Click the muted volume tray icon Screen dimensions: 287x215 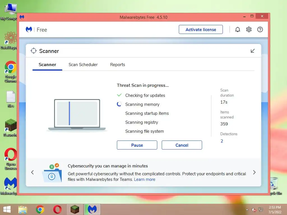coord(254,210)
